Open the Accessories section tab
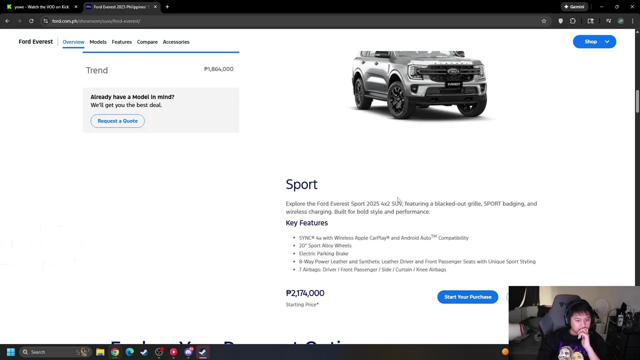This screenshot has height=360, width=640. 176,42
